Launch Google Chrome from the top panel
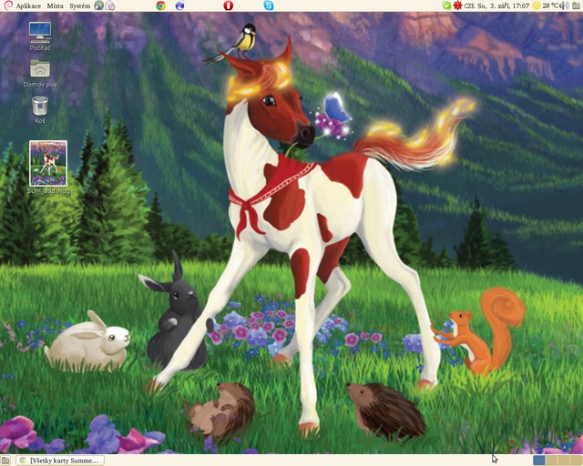The width and height of the screenshot is (583, 466). [160, 5]
